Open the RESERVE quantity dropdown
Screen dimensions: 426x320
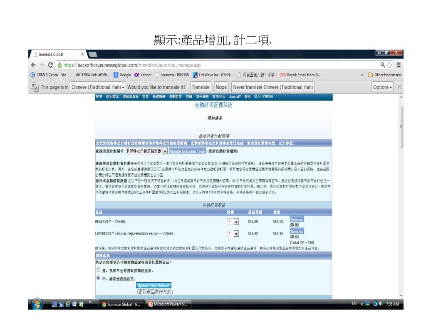click(233, 222)
